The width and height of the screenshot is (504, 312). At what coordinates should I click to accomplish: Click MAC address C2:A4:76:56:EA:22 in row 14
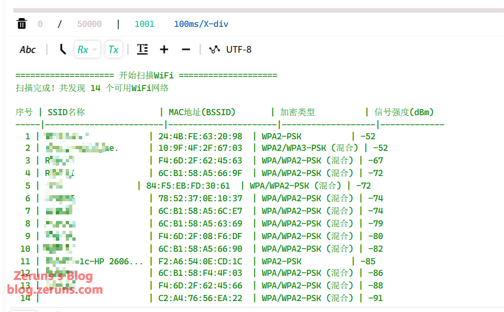click(200, 298)
